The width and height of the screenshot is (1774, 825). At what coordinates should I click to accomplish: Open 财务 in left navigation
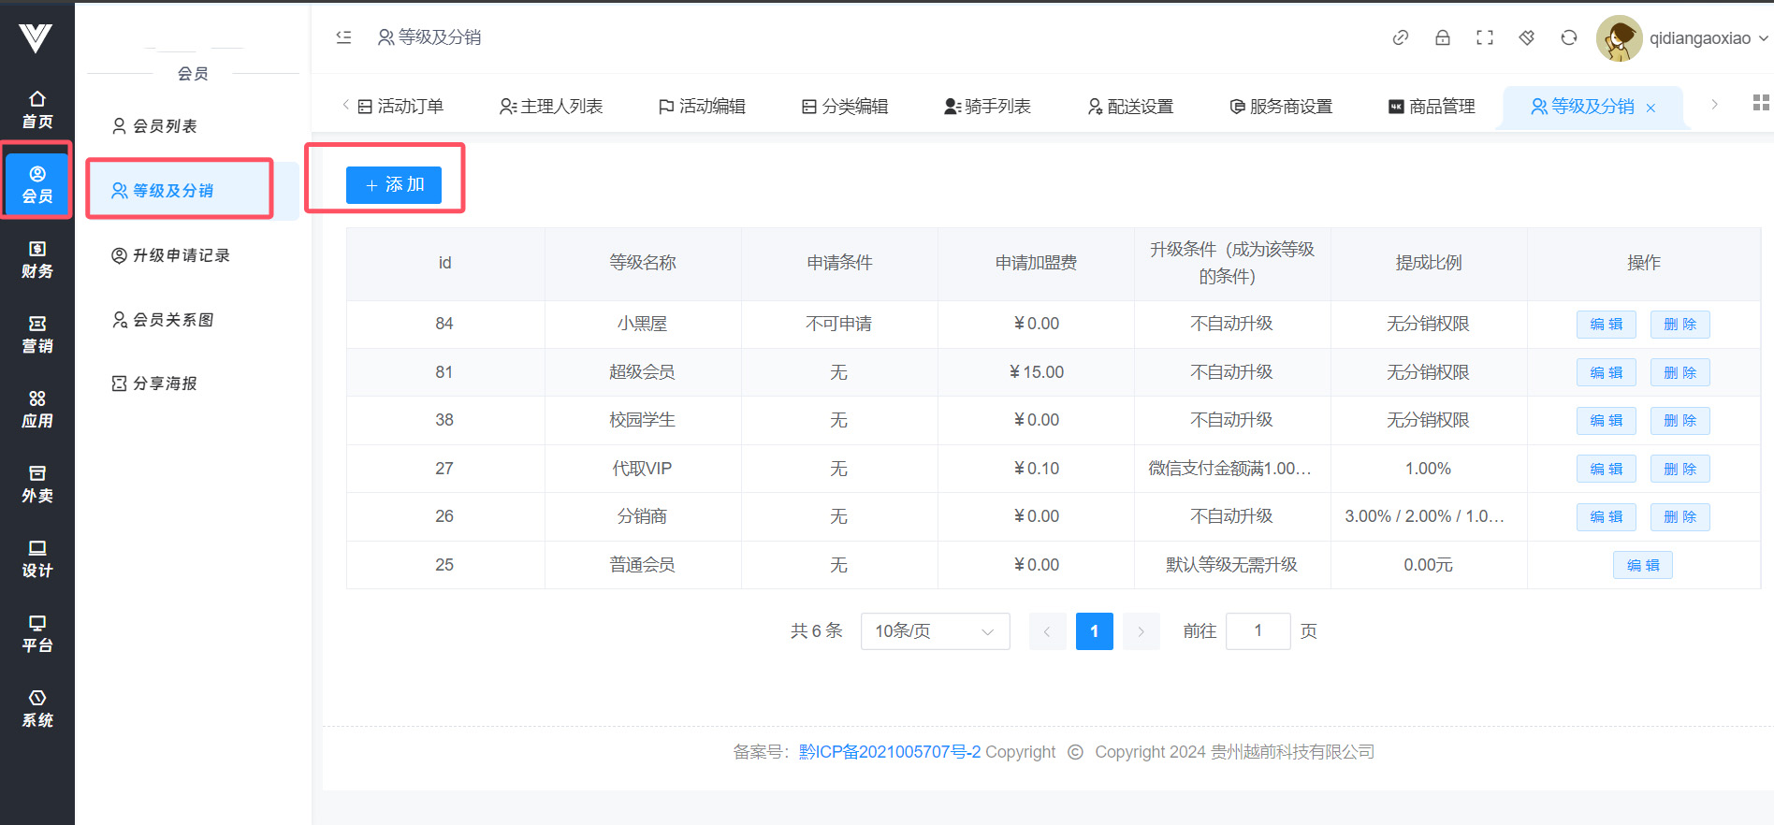pyautogui.click(x=37, y=259)
